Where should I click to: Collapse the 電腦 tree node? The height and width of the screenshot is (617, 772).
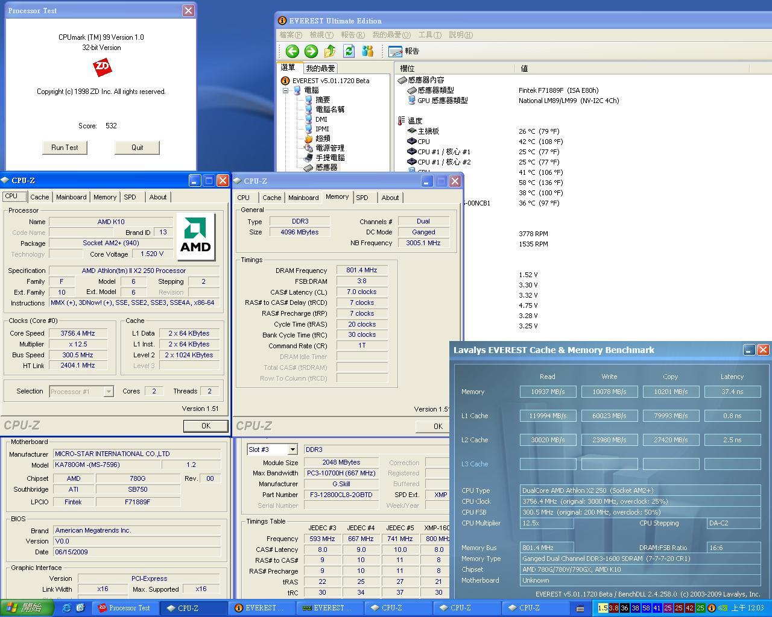(285, 90)
